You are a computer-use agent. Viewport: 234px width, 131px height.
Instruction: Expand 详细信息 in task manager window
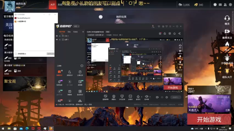click(20, 54)
